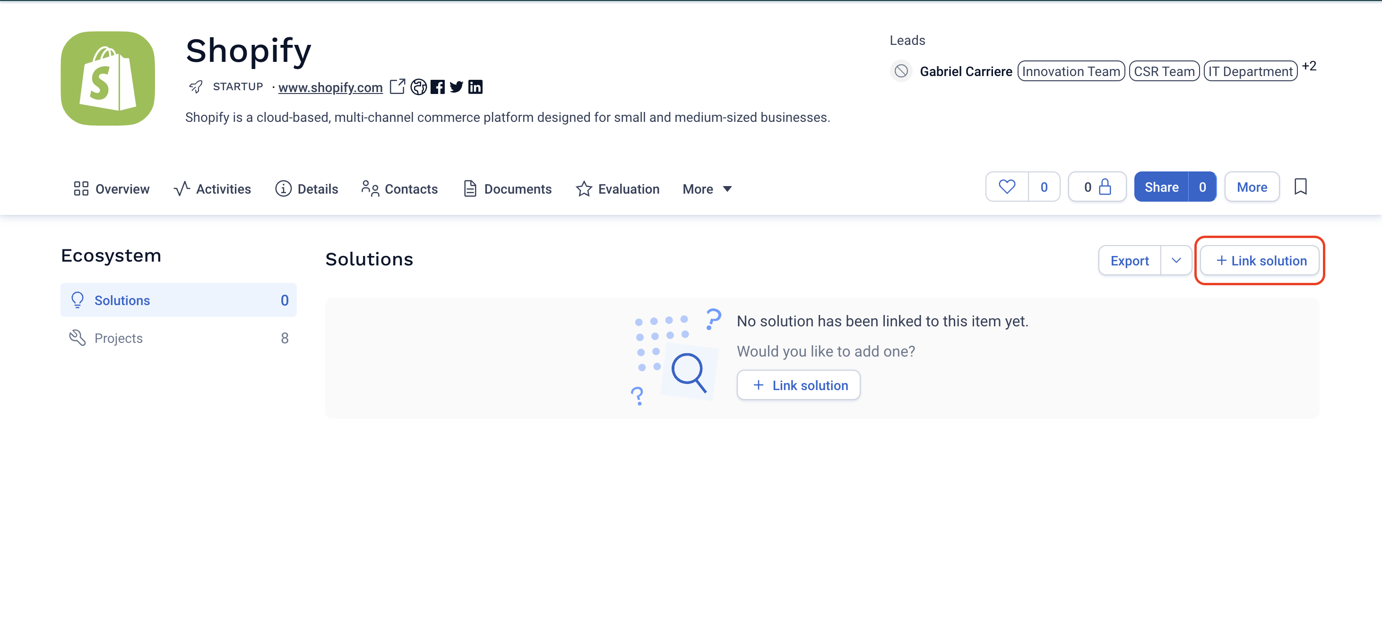This screenshot has width=1382, height=630.
Task: Click the startup rocket icon
Action: 196,86
